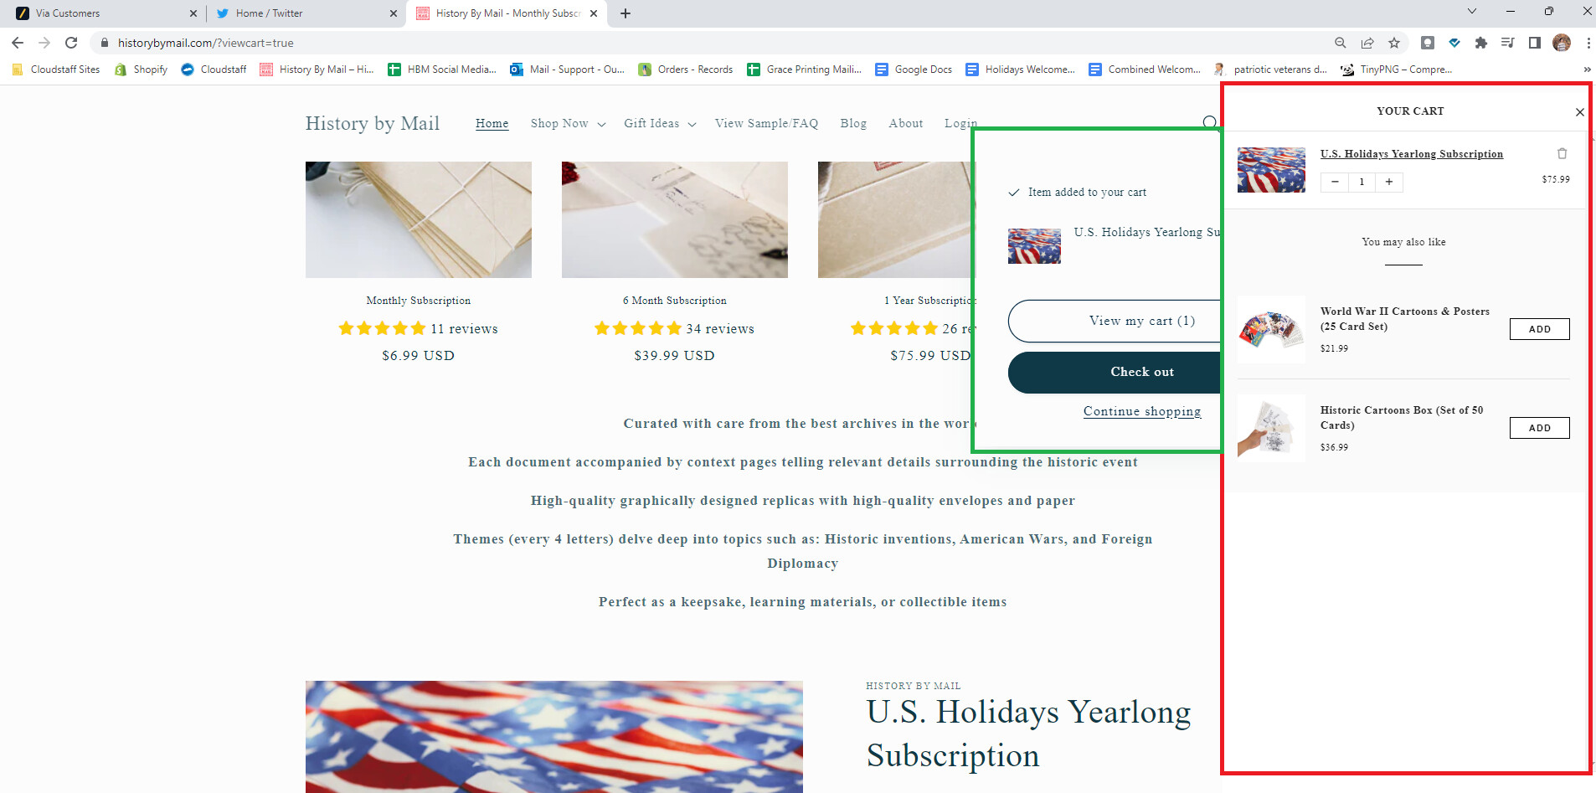Expand the Shop Now dropdown menu
Image resolution: width=1596 pixels, height=793 pixels.
(568, 123)
